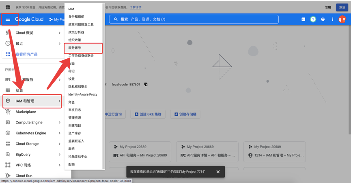Select 角色 in the IAM submenu
Screen dimensions: 351x183
[71, 102]
